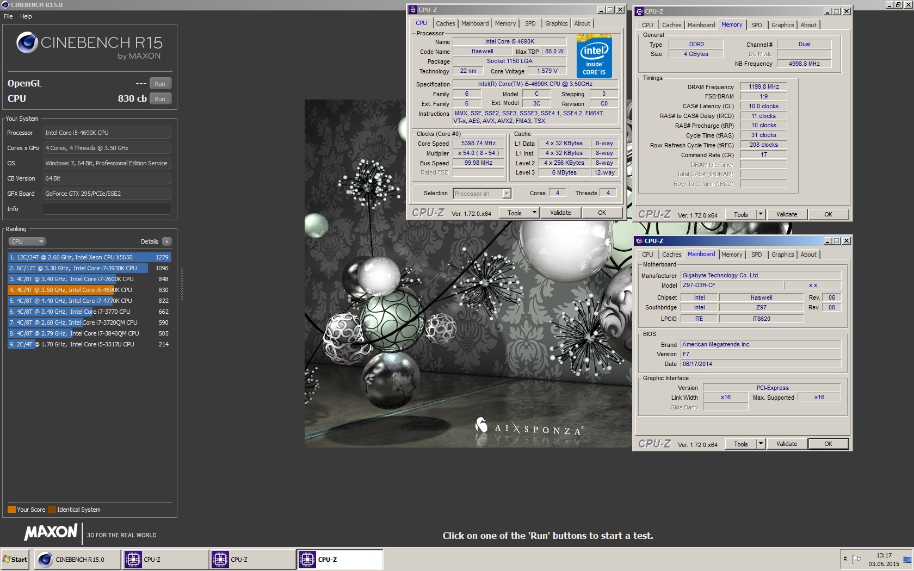The height and width of the screenshot is (571, 914).
Task: Click the rendered Cinebench scene image
Action: [468, 274]
